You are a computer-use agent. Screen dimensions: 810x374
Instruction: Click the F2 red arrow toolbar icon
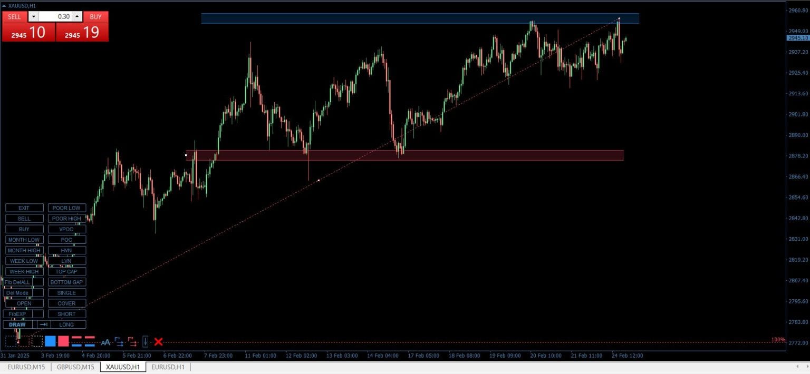pos(133,341)
